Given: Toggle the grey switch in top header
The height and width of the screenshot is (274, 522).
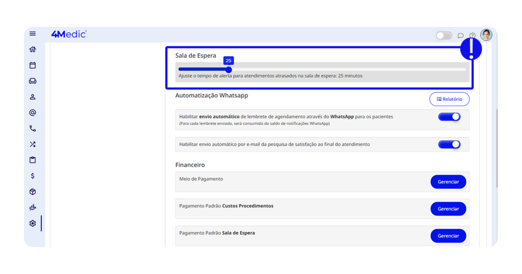Looking at the screenshot, I should click(x=443, y=35).
